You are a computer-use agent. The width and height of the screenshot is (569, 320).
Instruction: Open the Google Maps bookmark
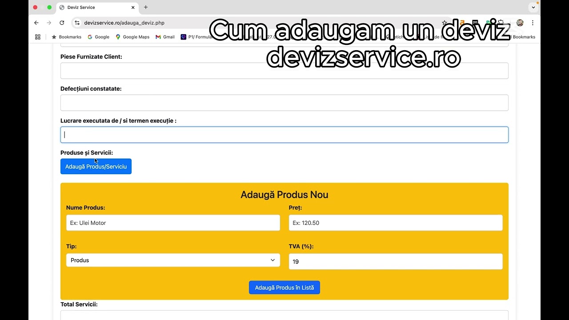[x=132, y=37]
